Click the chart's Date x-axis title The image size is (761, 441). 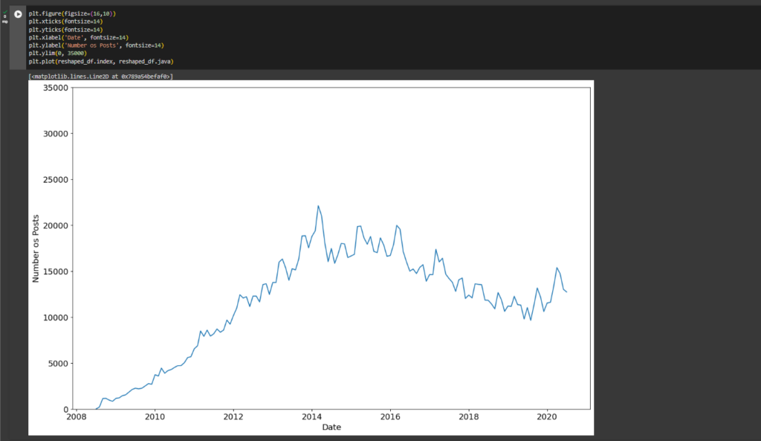(332, 427)
